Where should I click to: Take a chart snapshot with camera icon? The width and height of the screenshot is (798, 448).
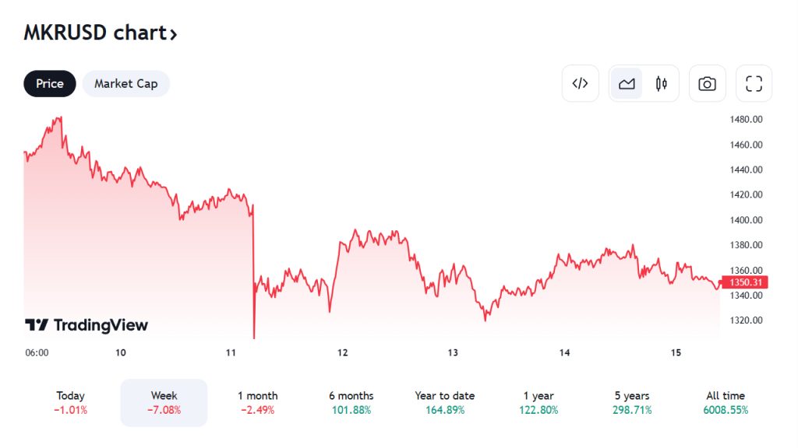pos(707,83)
